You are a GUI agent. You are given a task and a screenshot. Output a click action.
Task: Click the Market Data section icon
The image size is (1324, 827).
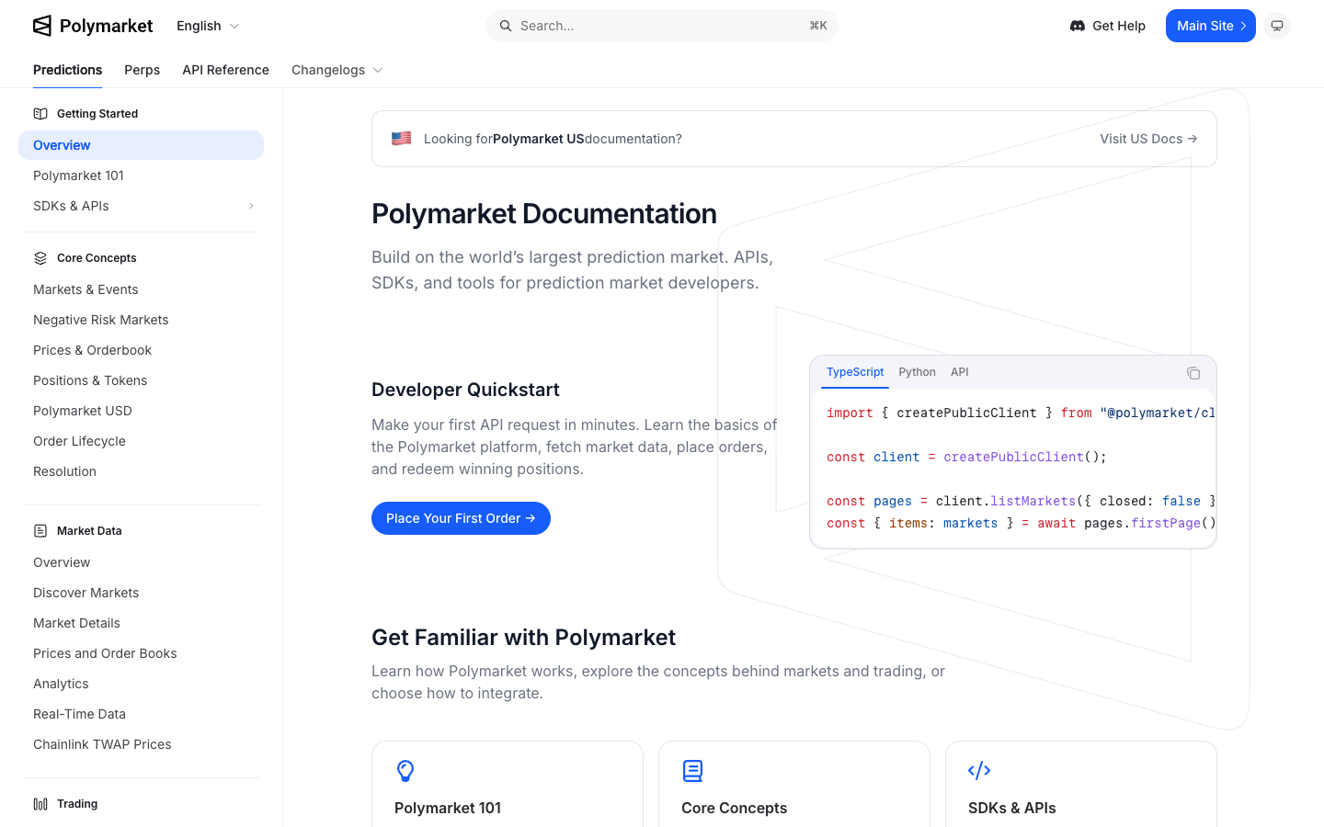coord(40,531)
